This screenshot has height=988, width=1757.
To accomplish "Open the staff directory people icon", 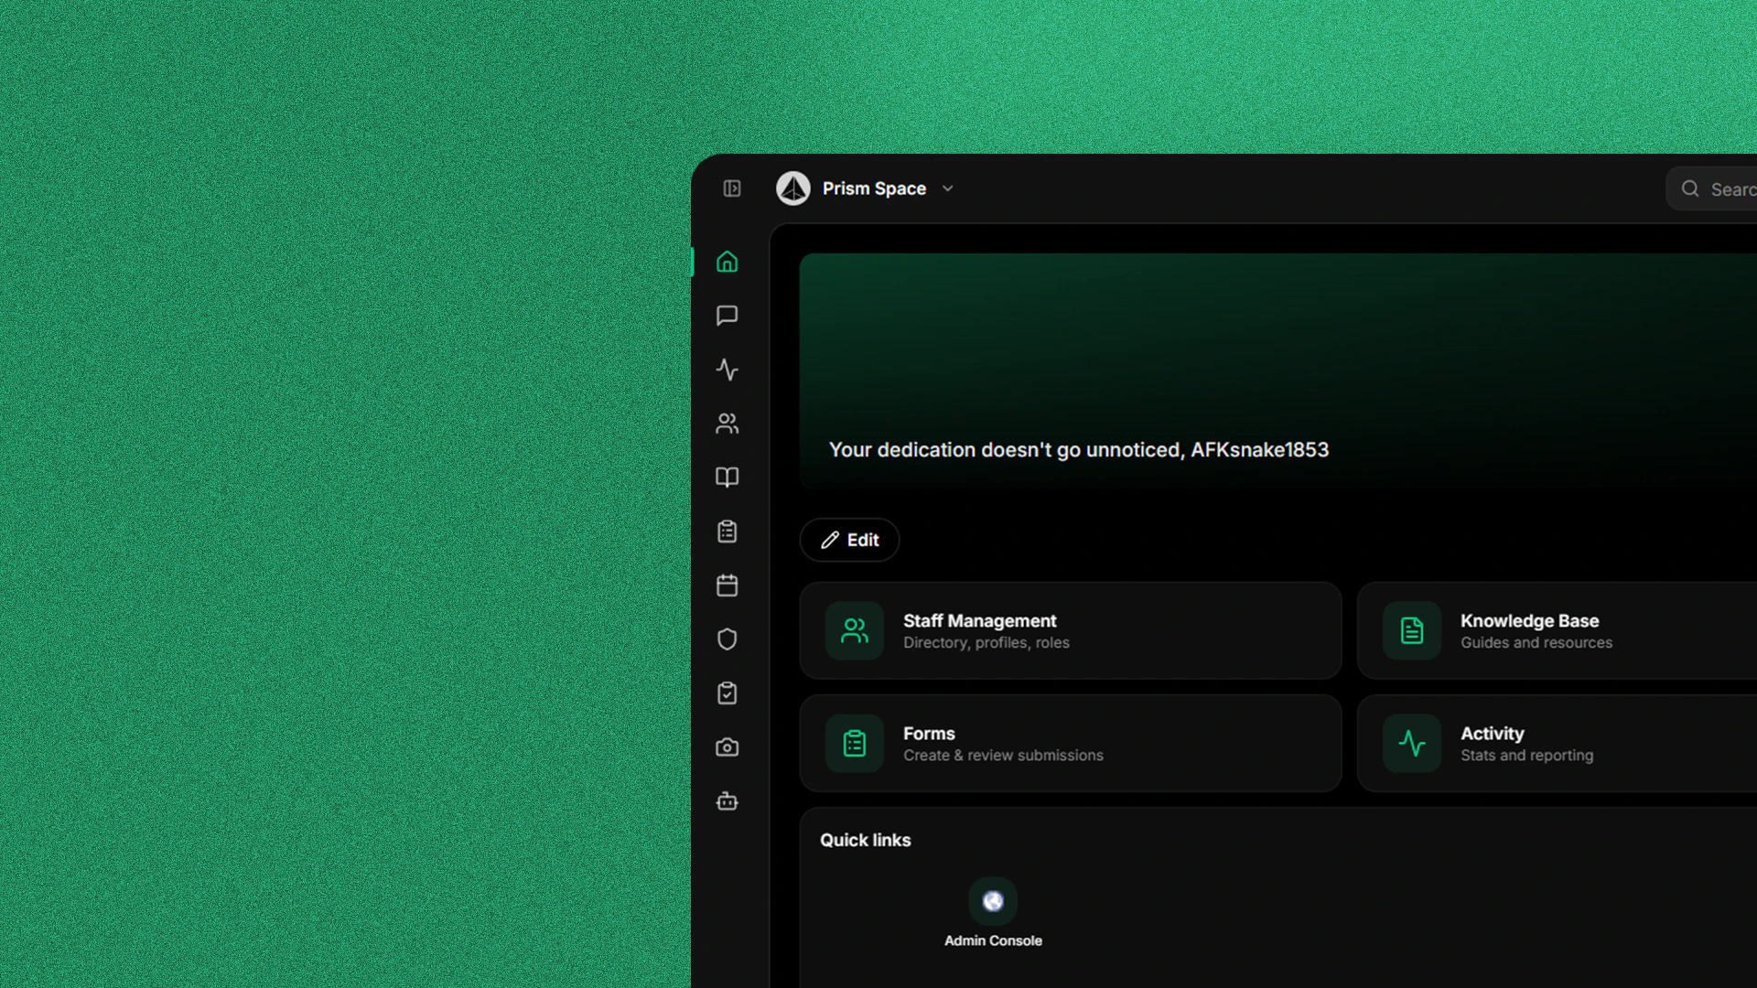I will pyautogui.click(x=727, y=424).
